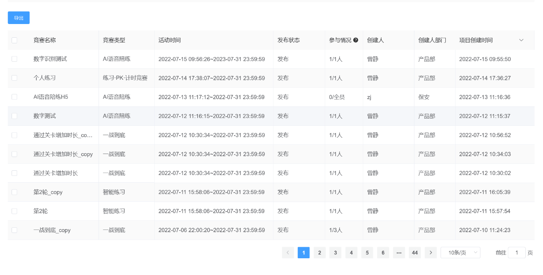The width and height of the screenshot is (543, 275).
Task: Check the 第2轮_copy row checkbox
Action: click(15, 192)
